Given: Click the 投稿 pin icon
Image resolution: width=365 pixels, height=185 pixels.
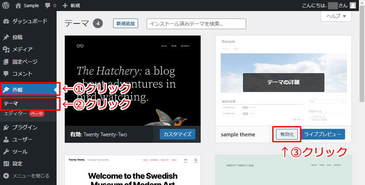Looking at the screenshot, I should pos(6,37).
